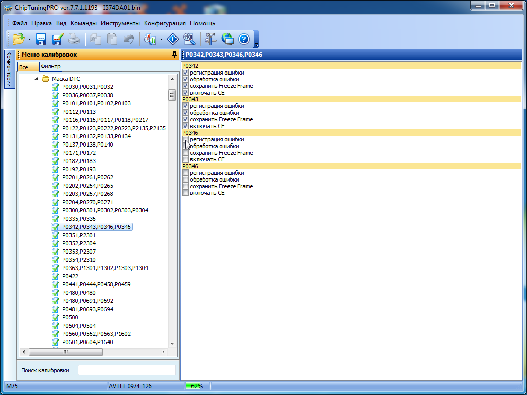Open help with the question mark icon

tap(244, 39)
